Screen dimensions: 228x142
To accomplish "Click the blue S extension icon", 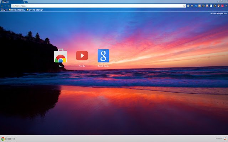I will tap(211, 6).
